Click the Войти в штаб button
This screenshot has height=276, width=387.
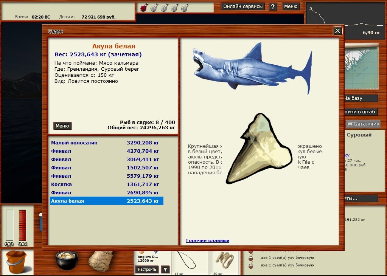(361, 112)
